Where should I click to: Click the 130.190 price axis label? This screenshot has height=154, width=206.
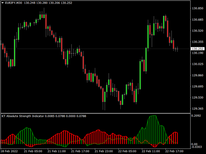coord(198,53)
